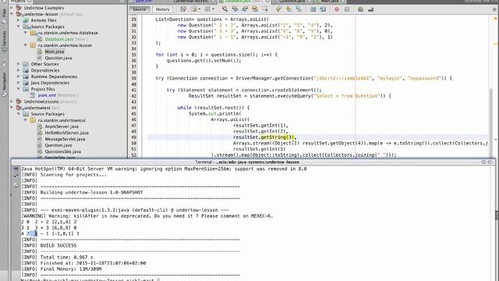Start macro recording red button

(337, 9)
